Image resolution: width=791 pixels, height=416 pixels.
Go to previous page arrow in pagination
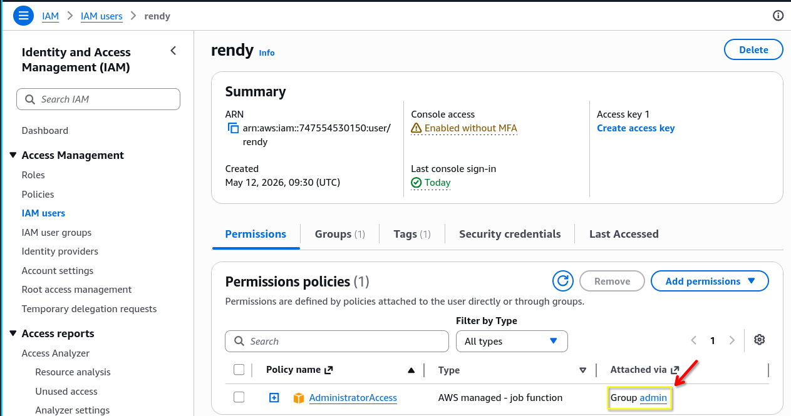tap(694, 341)
